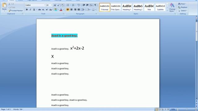Click the 100% zoom level indicator

pyautogui.click(x=173, y=109)
